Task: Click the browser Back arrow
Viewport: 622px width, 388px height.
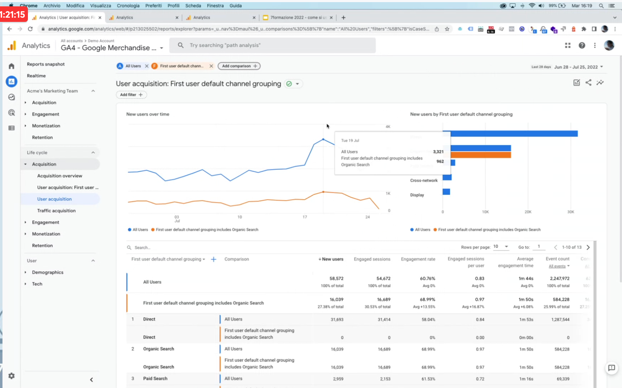Action: (x=10, y=29)
